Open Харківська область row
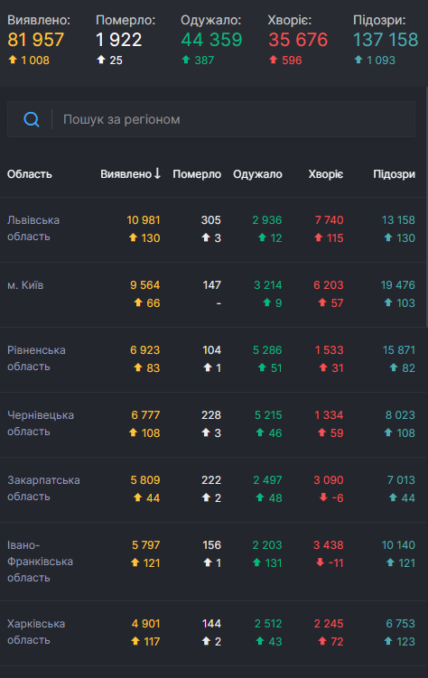 [214, 633]
